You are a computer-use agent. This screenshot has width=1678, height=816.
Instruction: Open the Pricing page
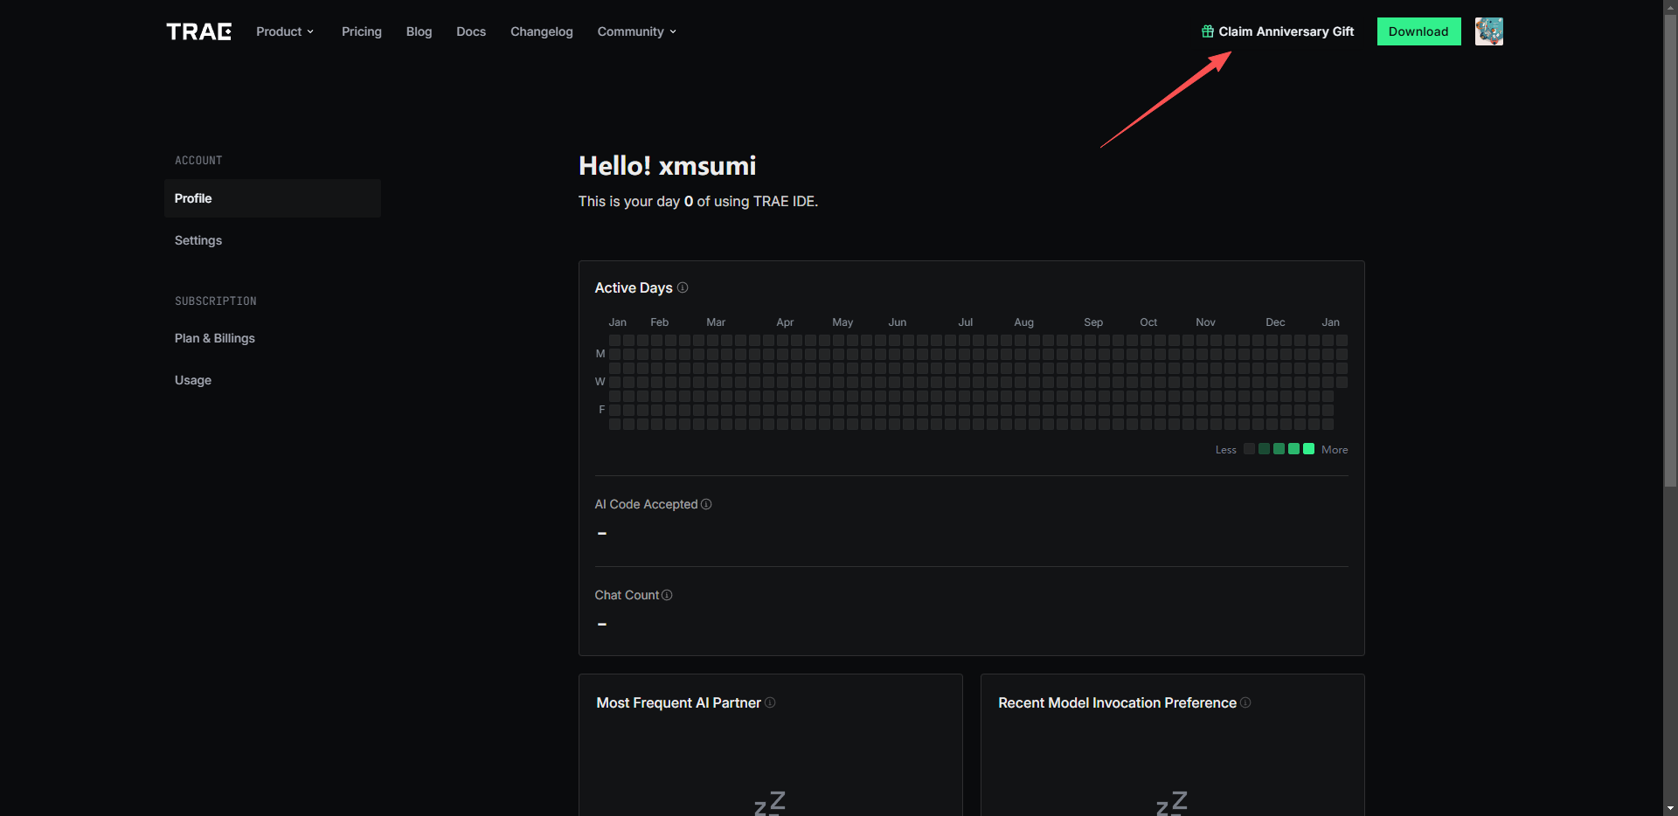click(x=361, y=31)
